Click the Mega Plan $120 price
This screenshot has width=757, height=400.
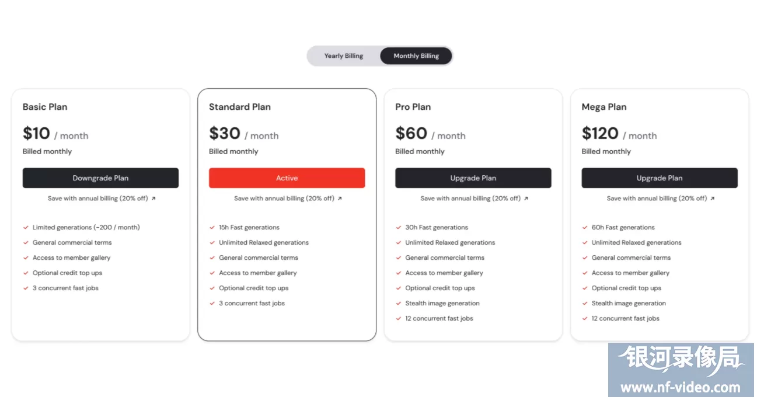[600, 134]
